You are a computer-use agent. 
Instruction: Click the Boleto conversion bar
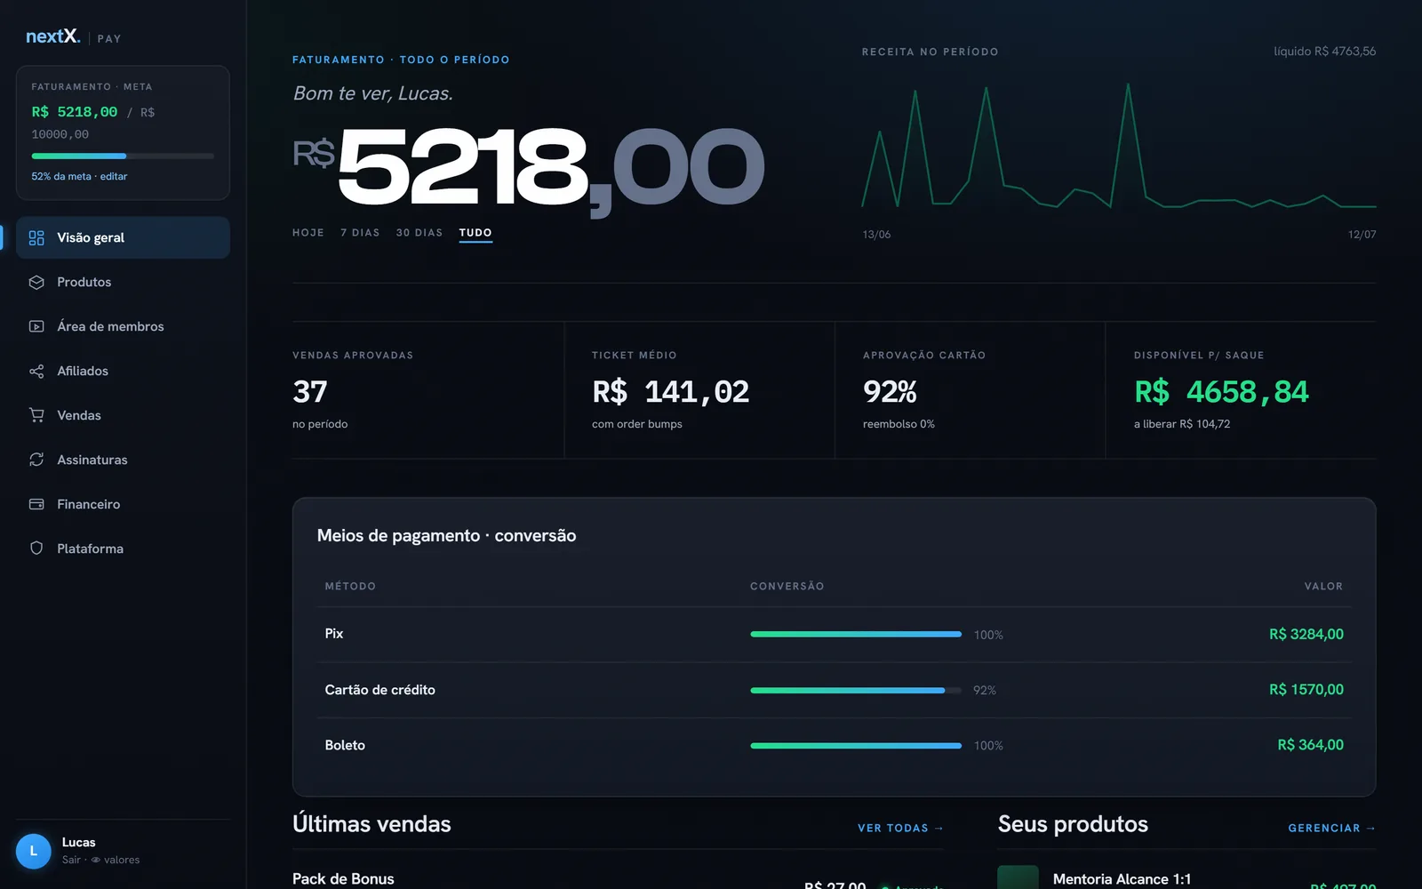pos(856,745)
